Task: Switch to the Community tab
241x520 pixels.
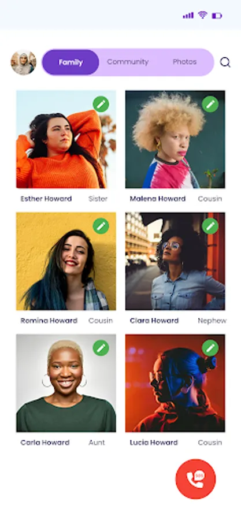Action: click(x=128, y=62)
